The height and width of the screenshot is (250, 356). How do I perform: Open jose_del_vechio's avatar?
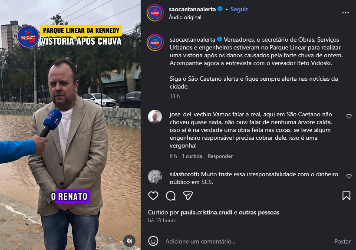tap(155, 117)
